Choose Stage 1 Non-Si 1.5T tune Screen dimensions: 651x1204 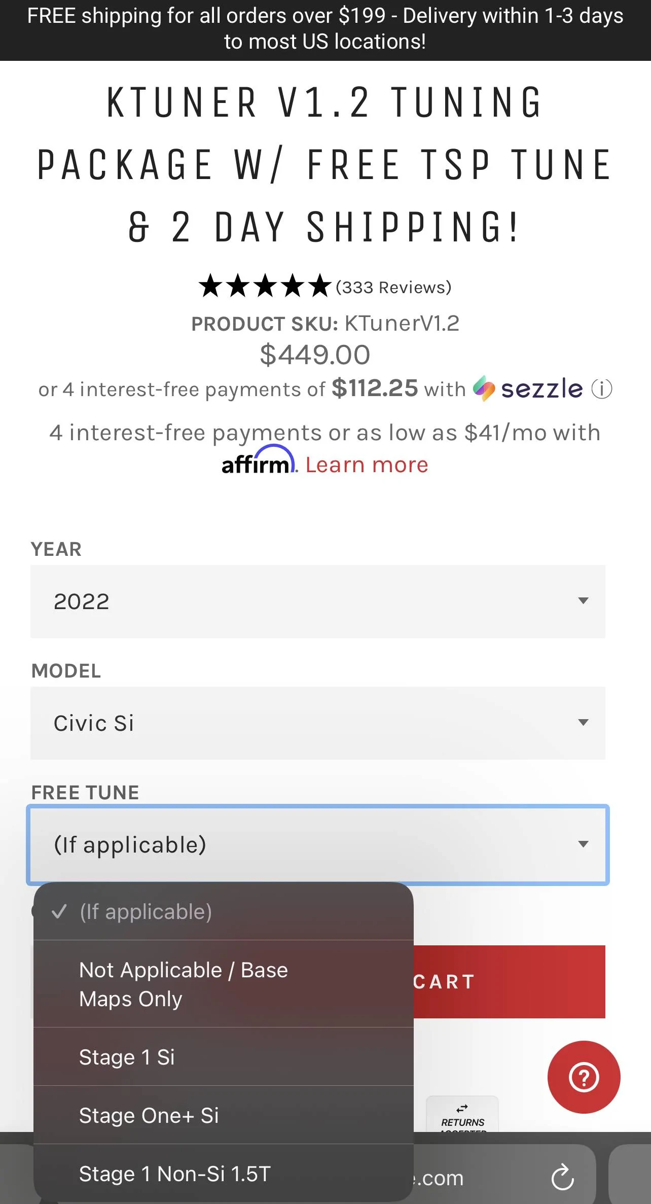coord(175,1174)
